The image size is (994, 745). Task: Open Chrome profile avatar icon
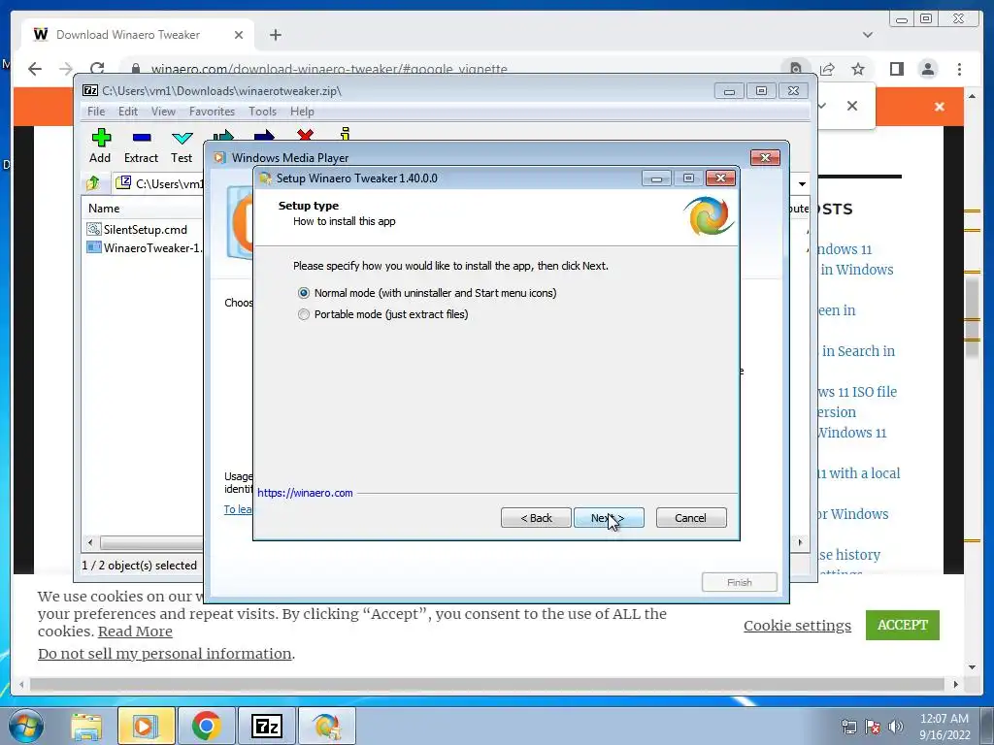(x=928, y=69)
